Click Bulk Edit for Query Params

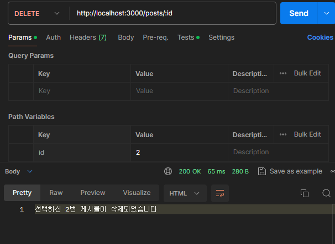click(x=307, y=73)
